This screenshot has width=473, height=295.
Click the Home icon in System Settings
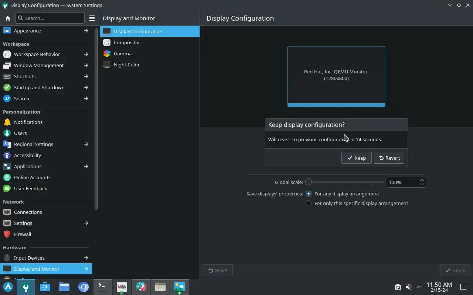point(7,18)
